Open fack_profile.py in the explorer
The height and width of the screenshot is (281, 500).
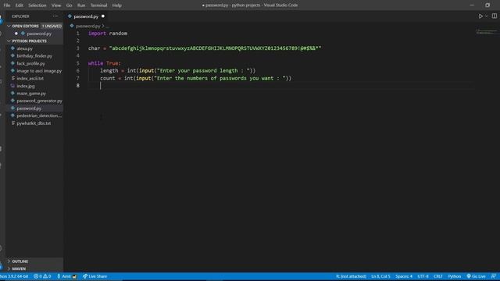pos(30,63)
